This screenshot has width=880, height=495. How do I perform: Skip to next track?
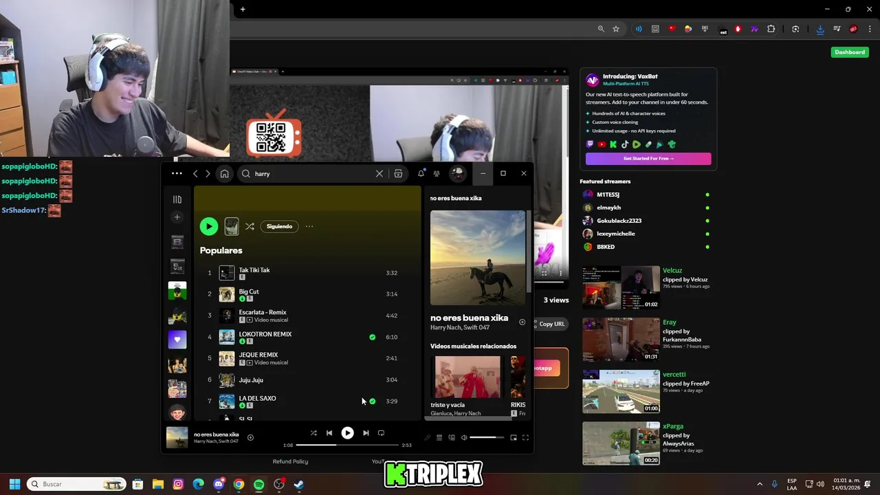pyautogui.click(x=366, y=433)
